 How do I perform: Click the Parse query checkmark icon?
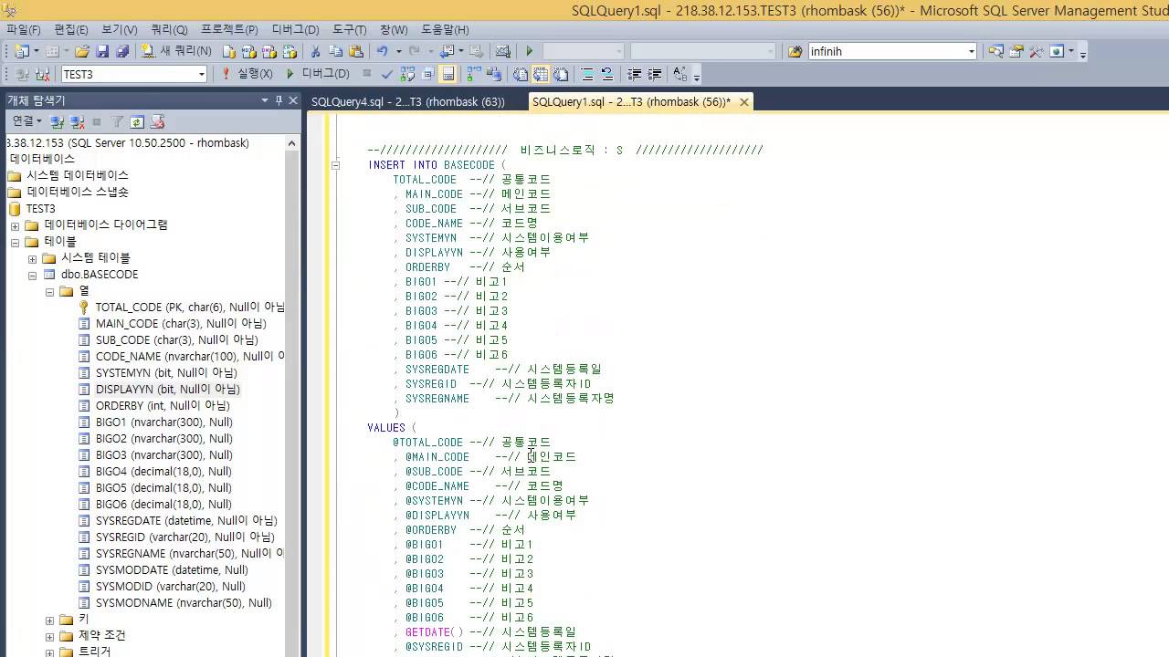tap(387, 74)
